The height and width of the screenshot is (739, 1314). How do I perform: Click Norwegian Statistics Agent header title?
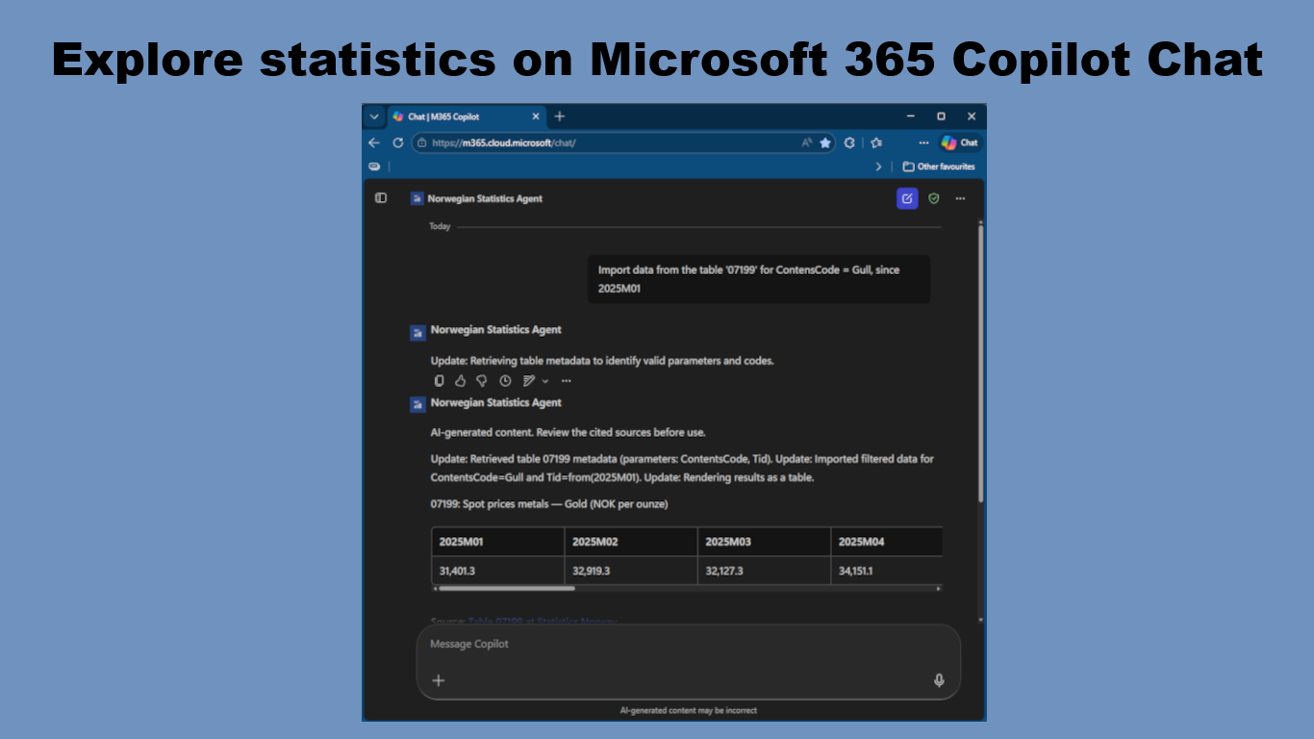tap(485, 198)
